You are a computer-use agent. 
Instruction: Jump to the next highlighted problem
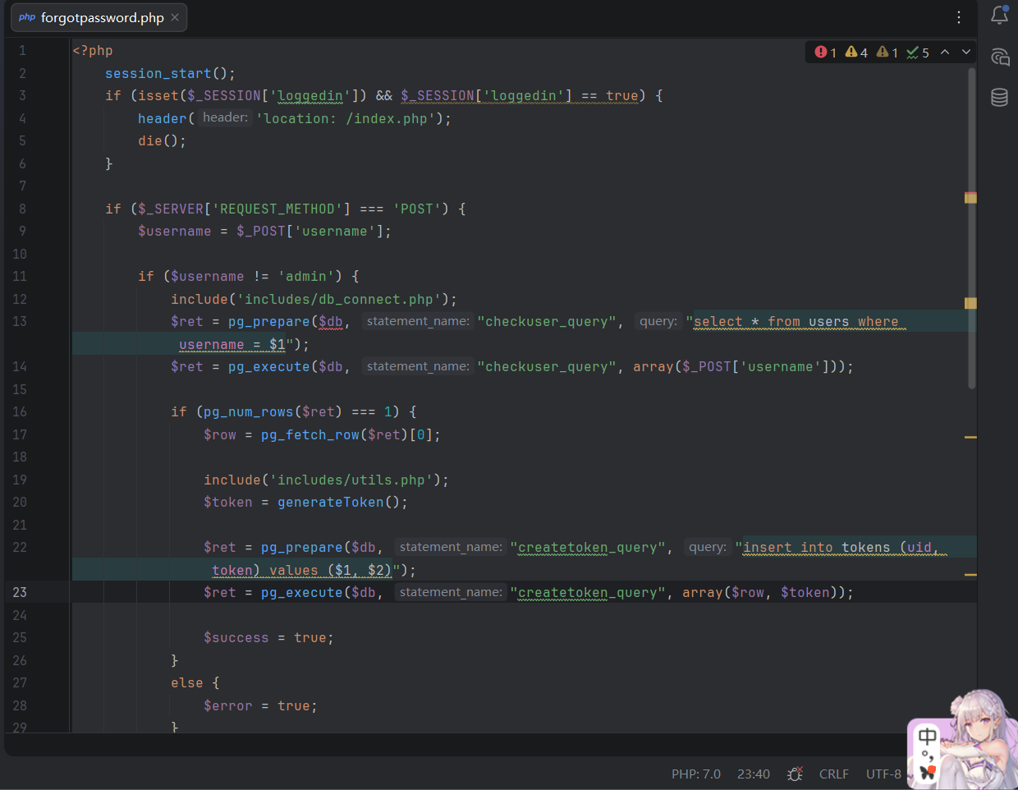coord(966,53)
